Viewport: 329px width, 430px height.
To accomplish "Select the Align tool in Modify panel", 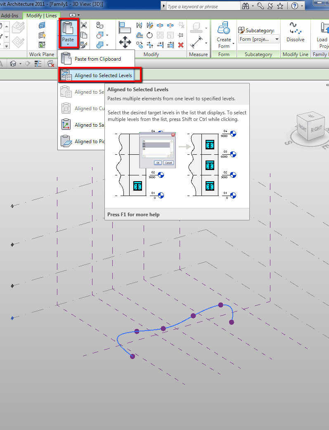I will (125, 27).
